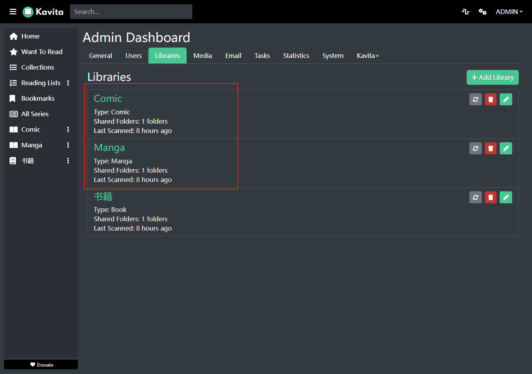
Task: Open Bookmarks in the sidebar
Action: click(38, 98)
